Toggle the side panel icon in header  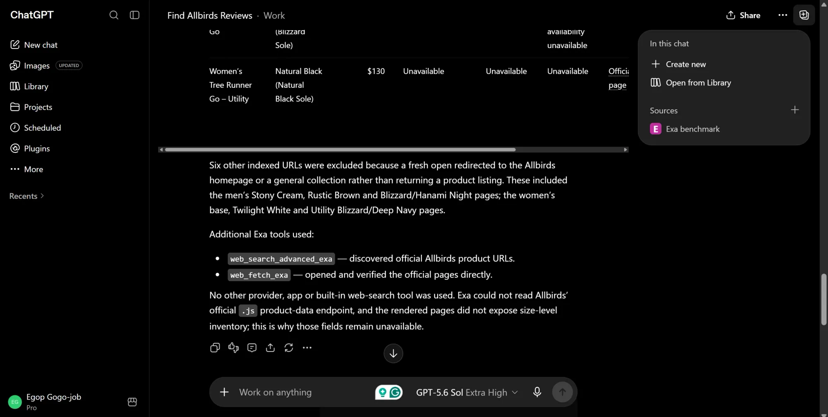click(804, 15)
